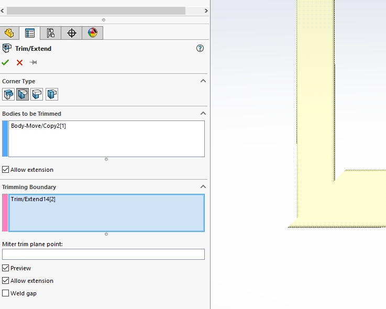Toggle Allow extension under Trimming Boundary
The height and width of the screenshot is (309, 386).
[5, 280]
